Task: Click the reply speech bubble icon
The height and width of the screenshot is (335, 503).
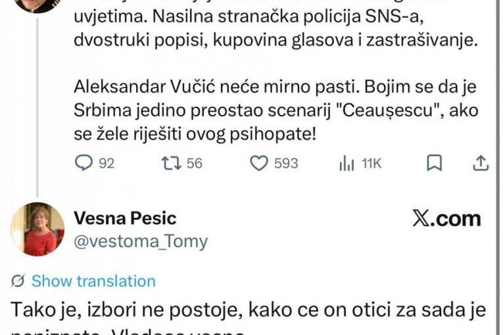Action: coord(84,163)
